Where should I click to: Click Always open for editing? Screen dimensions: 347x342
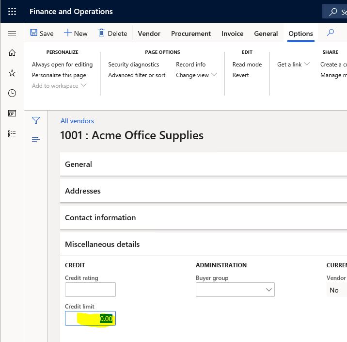point(62,65)
